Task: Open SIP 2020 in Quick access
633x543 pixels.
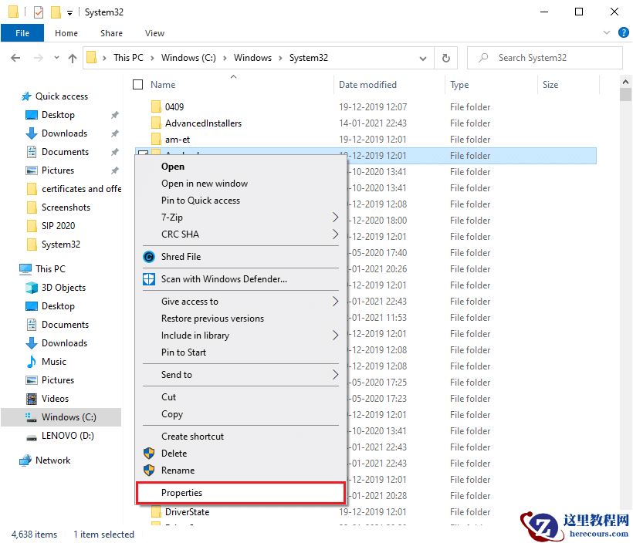Action: 58,226
